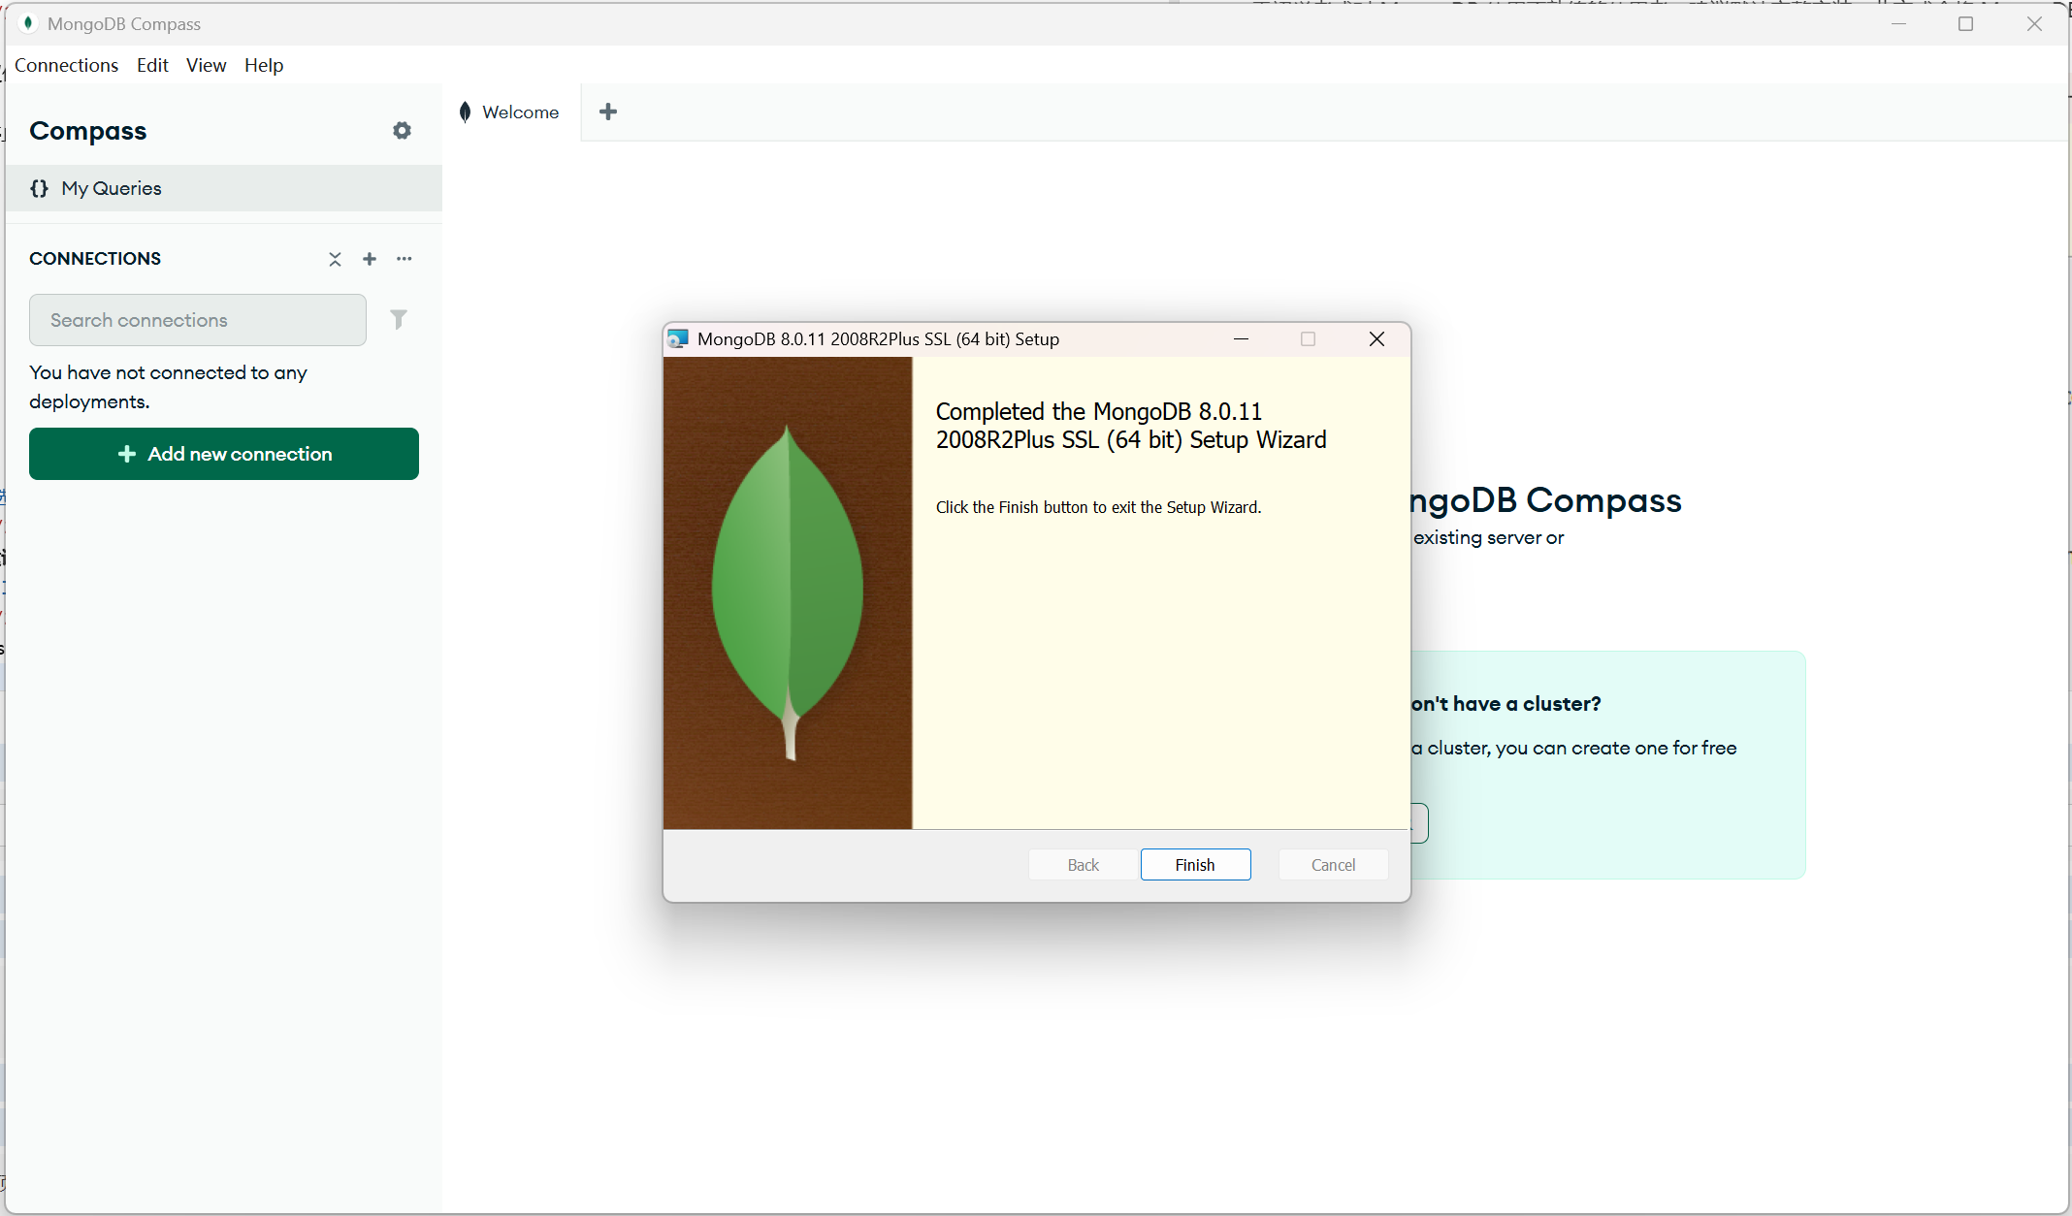Focus the Search connections field

click(x=198, y=320)
